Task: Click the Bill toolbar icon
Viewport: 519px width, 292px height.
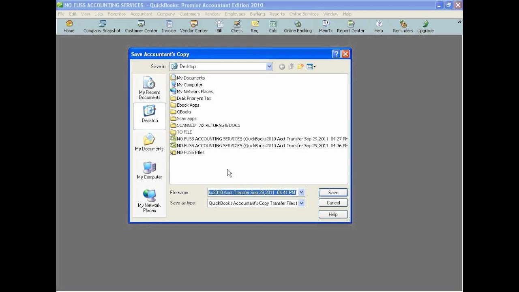Action: point(219,27)
